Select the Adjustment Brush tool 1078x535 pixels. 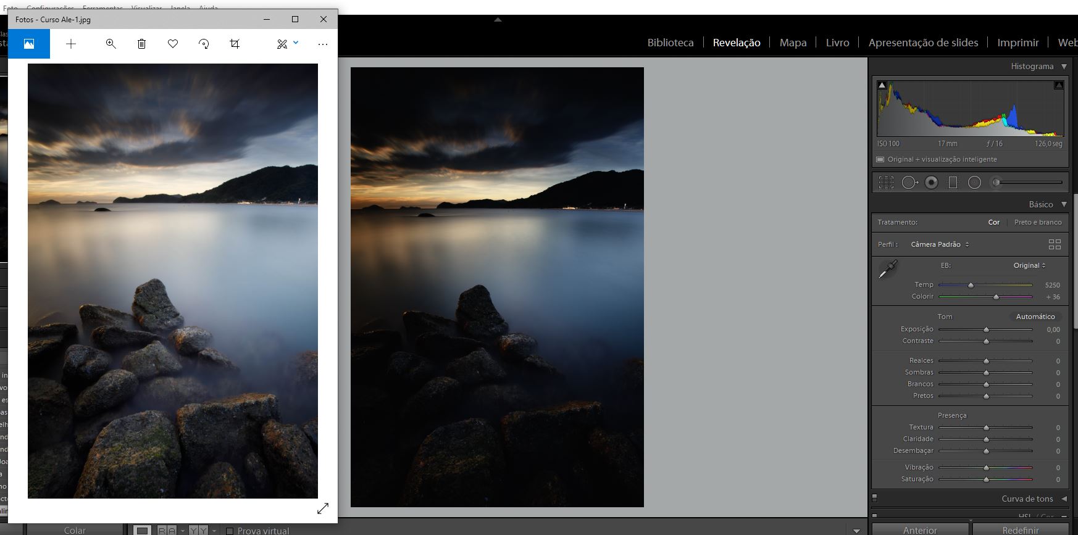coord(995,183)
